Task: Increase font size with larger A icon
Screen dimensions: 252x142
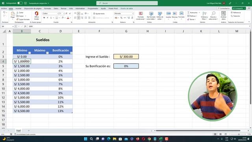Action: click(x=67, y=13)
